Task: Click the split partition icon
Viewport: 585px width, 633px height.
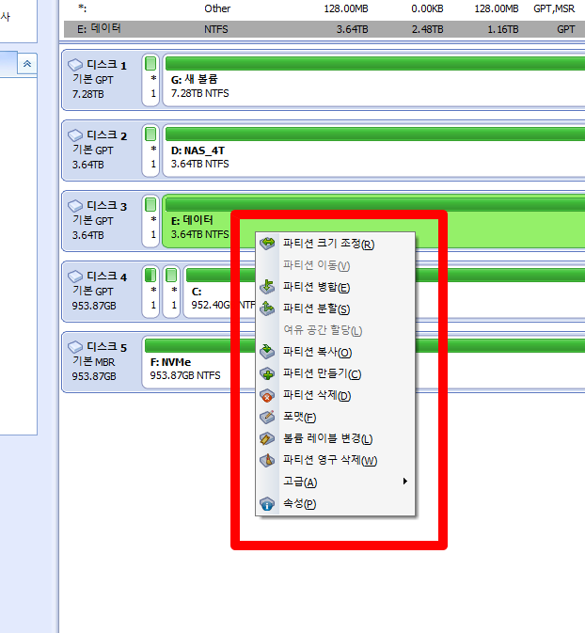Action: point(267,309)
